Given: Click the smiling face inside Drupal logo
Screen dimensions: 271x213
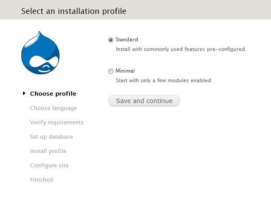Looking at the screenshot, I should (43, 64).
